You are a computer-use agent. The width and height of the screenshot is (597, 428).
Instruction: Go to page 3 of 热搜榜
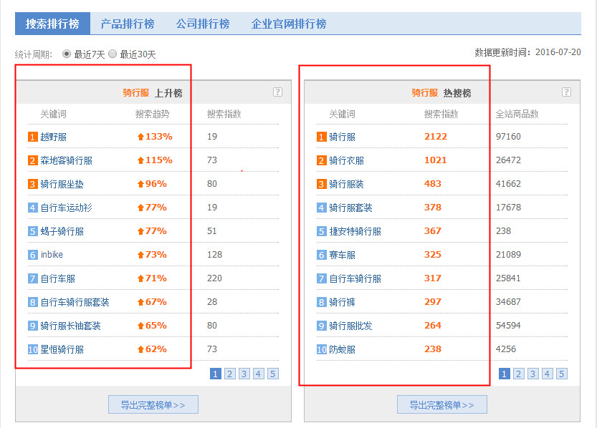tap(532, 374)
